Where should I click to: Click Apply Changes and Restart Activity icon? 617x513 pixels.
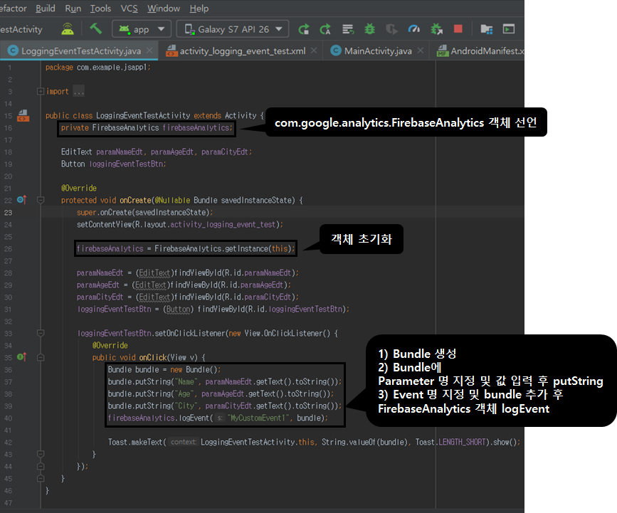pyautogui.click(x=325, y=29)
